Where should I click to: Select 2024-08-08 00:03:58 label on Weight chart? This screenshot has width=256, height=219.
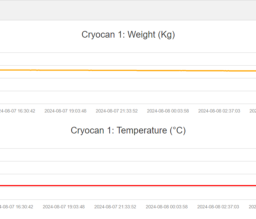coord(168,111)
